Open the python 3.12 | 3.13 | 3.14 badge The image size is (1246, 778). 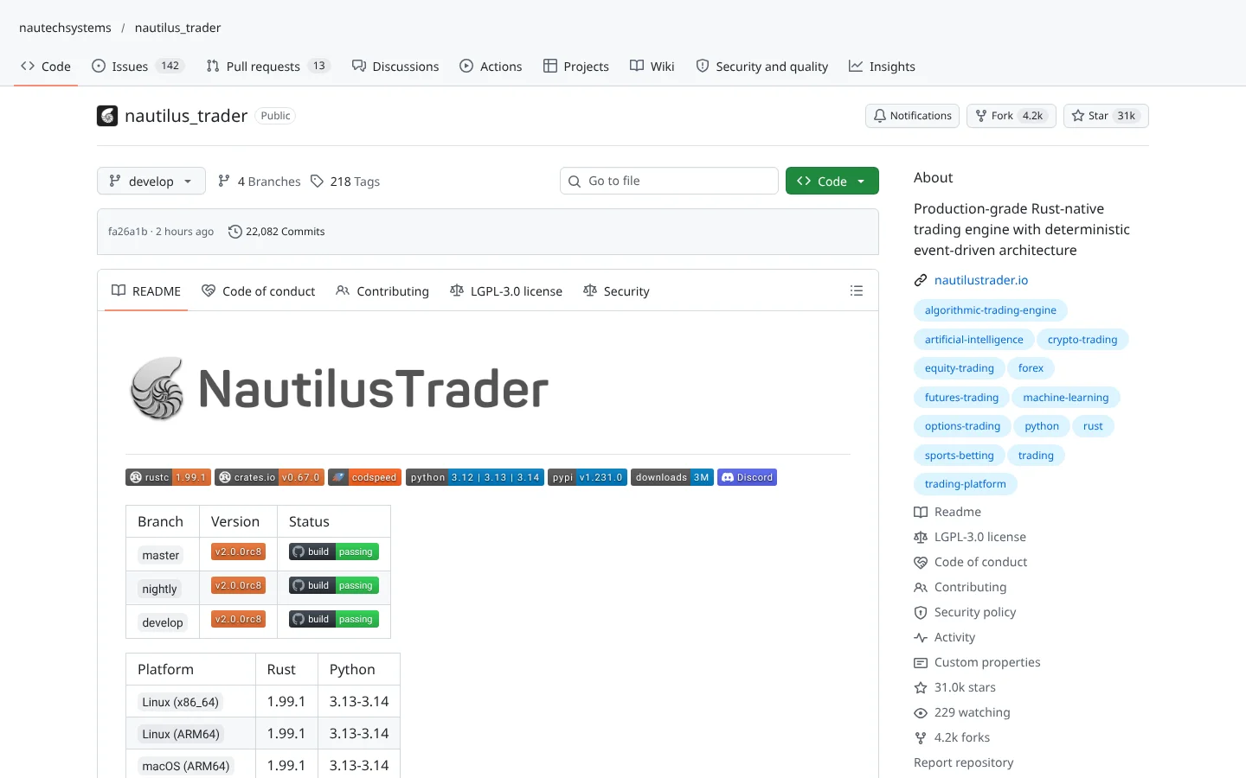point(475,477)
